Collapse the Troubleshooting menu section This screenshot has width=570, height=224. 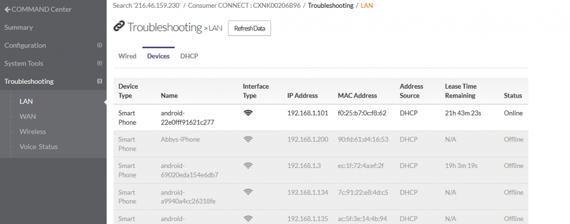coord(100,82)
